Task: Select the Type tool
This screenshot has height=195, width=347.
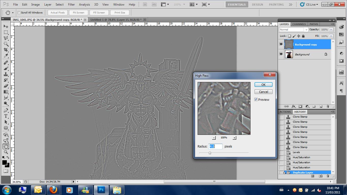Action: tap(6, 116)
